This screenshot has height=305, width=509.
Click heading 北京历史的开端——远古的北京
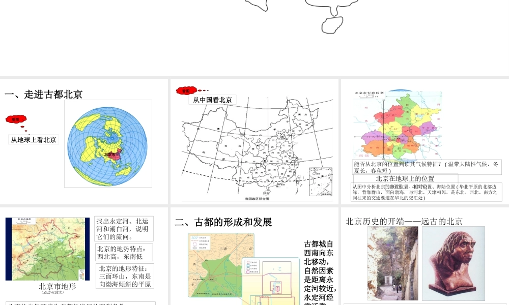[x=404, y=221]
